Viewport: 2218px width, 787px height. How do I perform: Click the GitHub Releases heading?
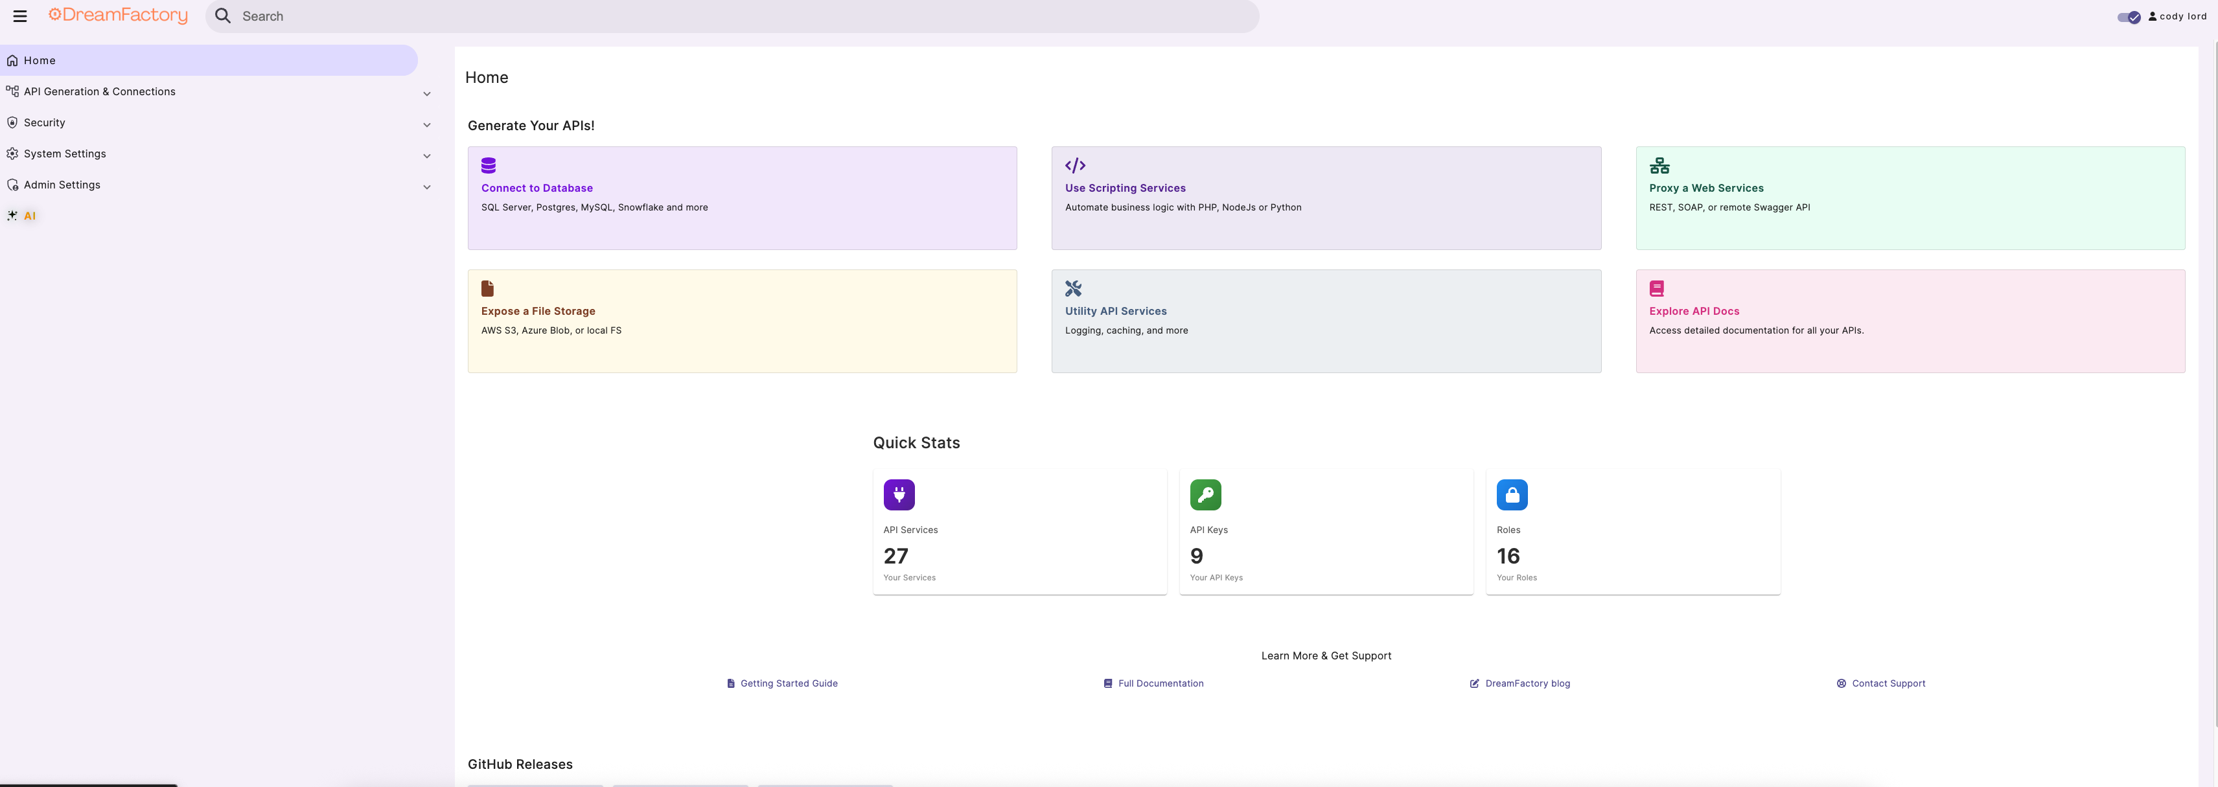coord(520,764)
